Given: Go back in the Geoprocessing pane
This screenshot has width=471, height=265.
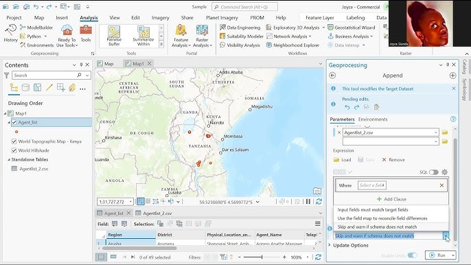Looking at the screenshot, I should point(332,76).
